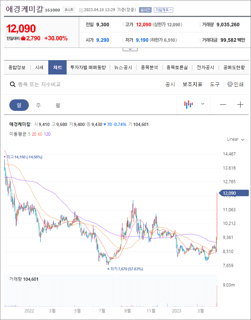Open the 시세 tab
This screenshot has width=251, height=320.
(x=39, y=67)
